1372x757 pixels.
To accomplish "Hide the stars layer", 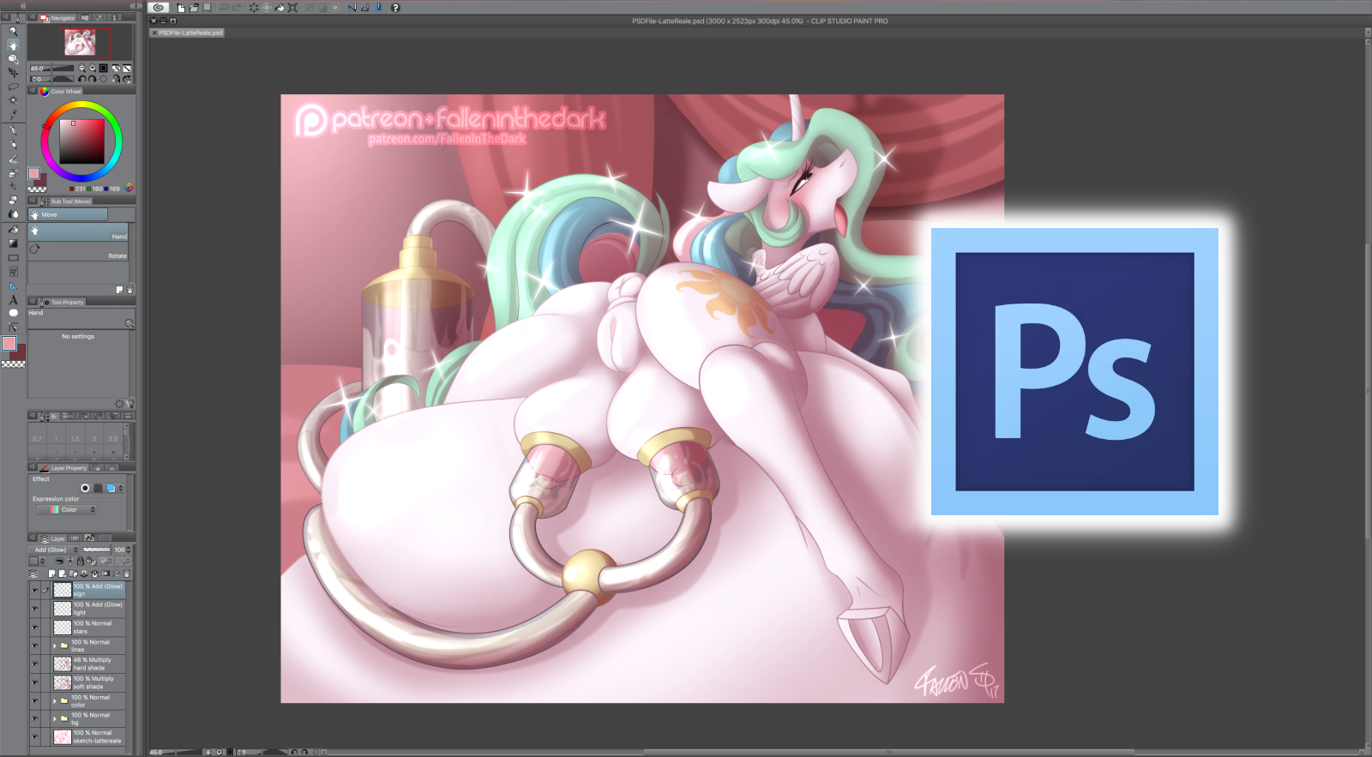I will coord(34,628).
